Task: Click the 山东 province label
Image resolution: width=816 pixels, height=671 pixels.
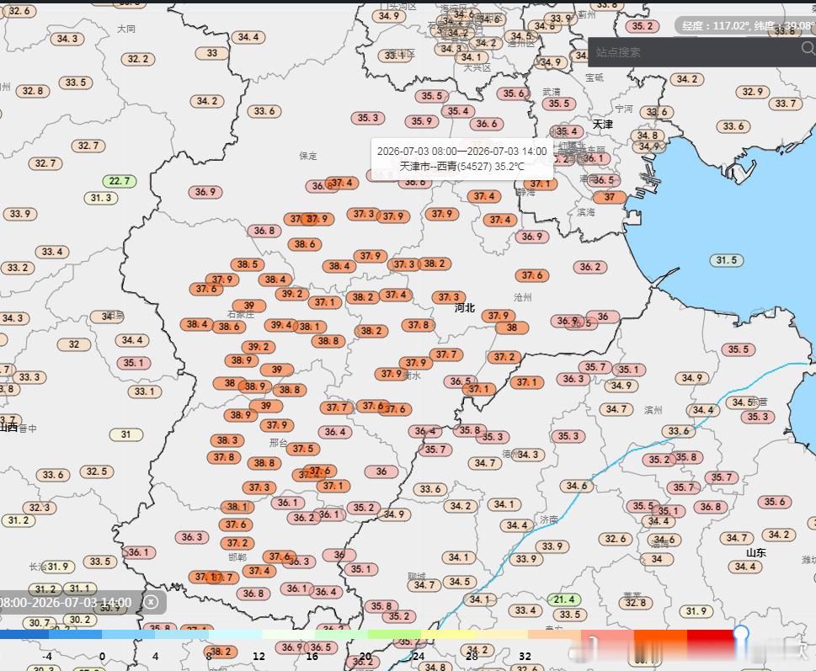Action: pyautogui.click(x=756, y=552)
